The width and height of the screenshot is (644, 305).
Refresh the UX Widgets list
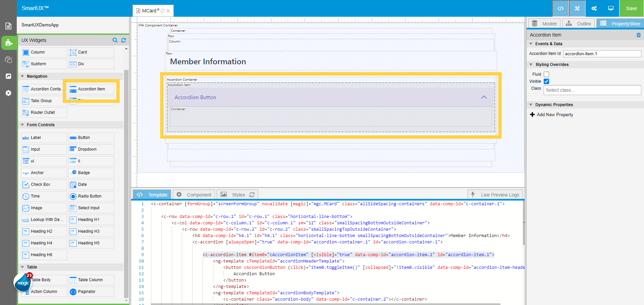click(x=123, y=40)
